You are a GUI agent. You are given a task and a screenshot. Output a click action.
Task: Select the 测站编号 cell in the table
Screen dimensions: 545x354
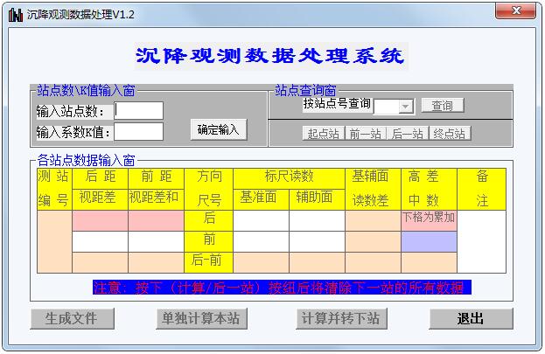click(54, 241)
